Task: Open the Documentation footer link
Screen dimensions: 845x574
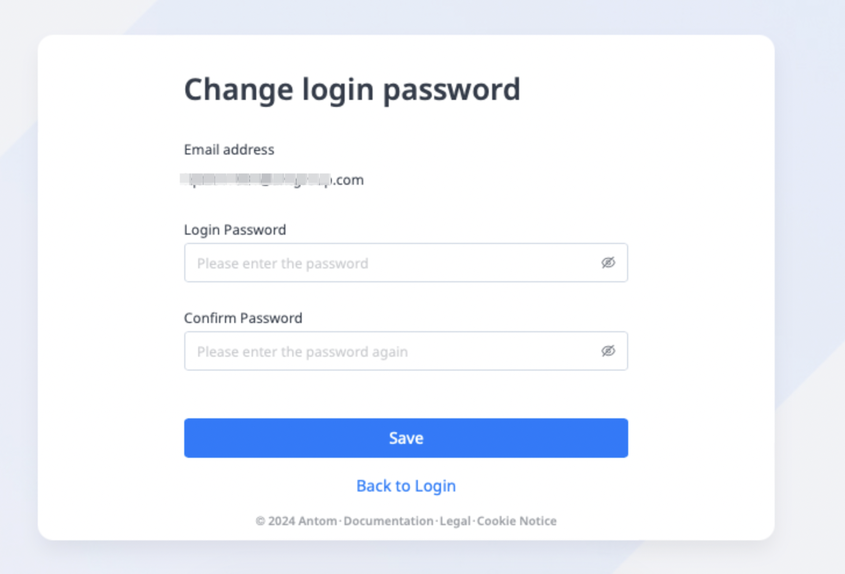Action: [388, 521]
